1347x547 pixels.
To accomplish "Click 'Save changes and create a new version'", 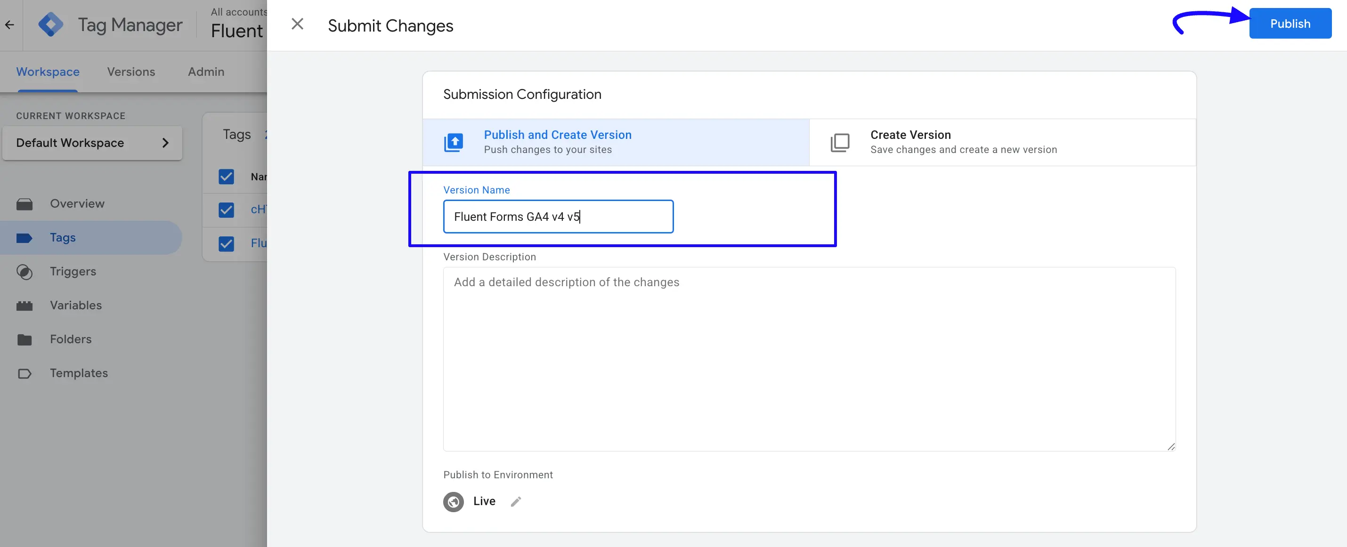I will click(963, 149).
